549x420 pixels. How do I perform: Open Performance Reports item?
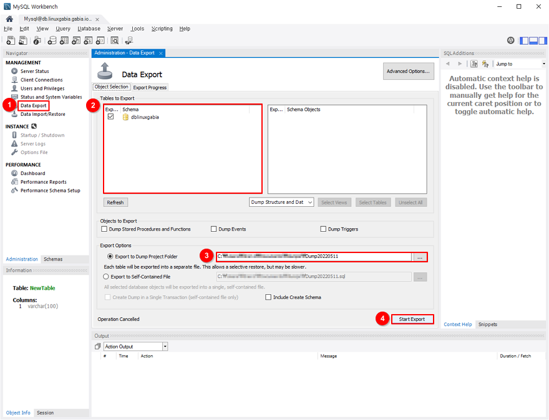pyautogui.click(x=44, y=182)
